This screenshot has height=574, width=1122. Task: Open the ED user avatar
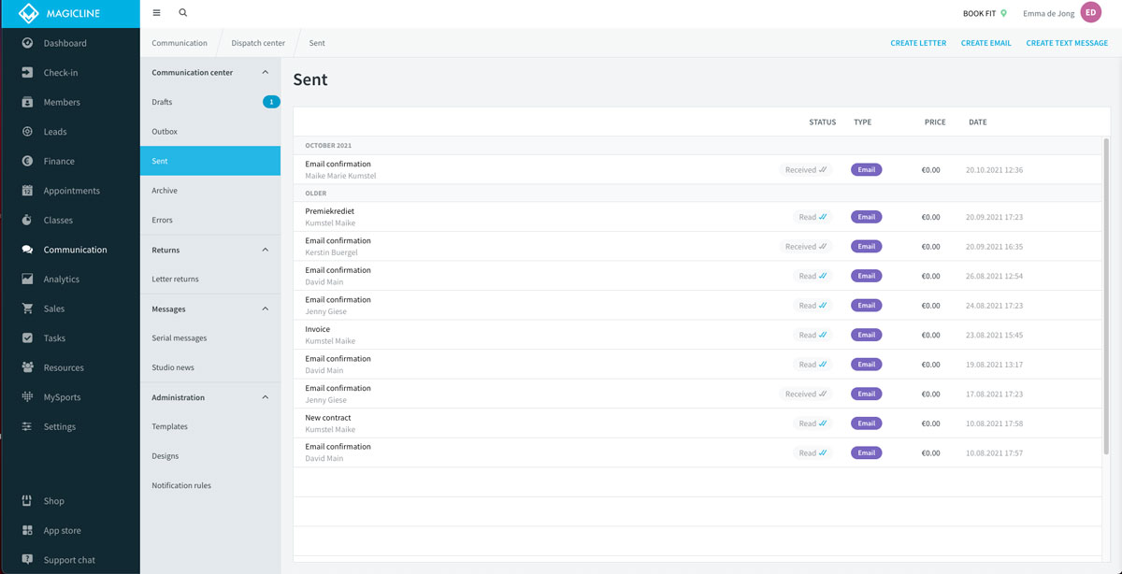pyautogui.click(x=1090, y=13)
